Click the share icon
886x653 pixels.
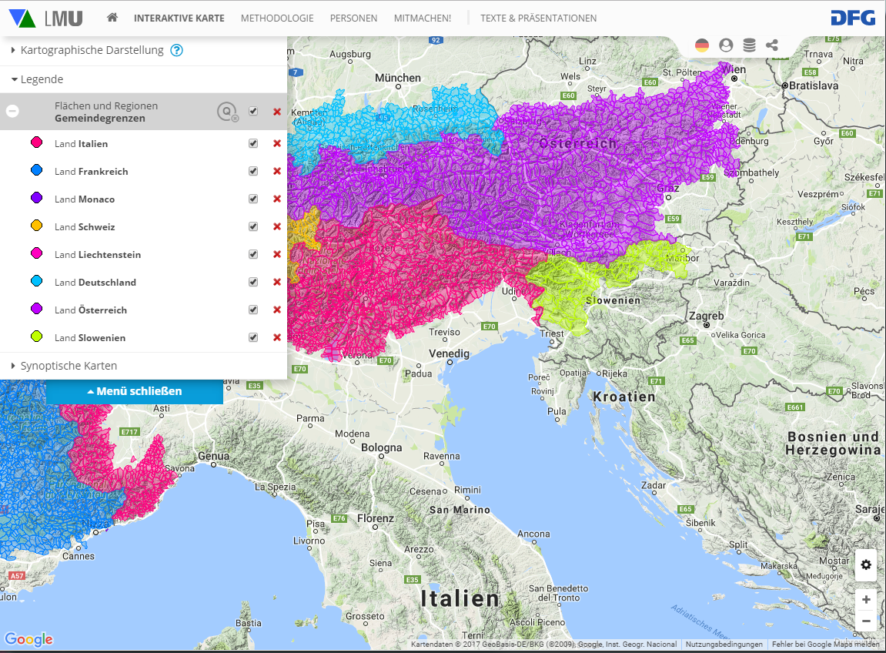click(x=772, y=45)
